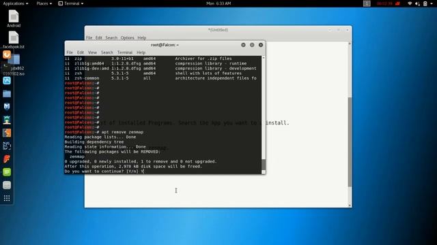Screen dimensions: 437x245
Task: Open the grey icon above apps grid
Action: click(7, 185)
